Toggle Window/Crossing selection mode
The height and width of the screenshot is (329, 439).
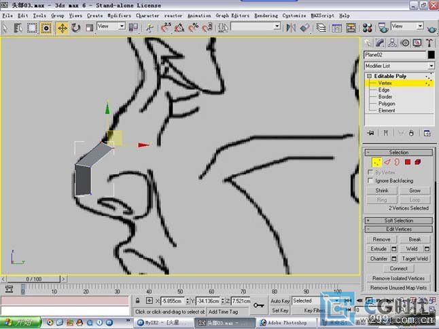[x=46, y=28]
